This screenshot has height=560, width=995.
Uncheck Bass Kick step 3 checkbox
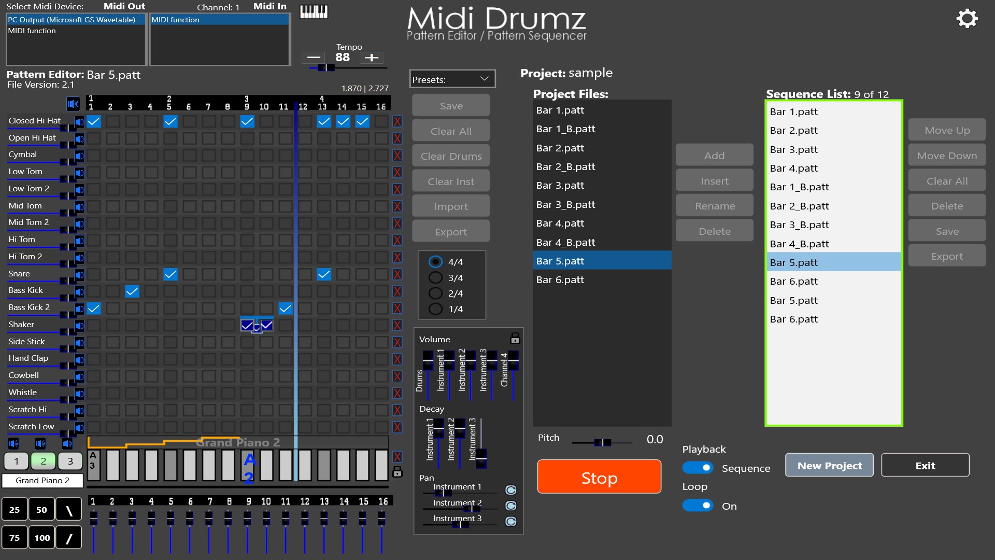click(132, 291)
